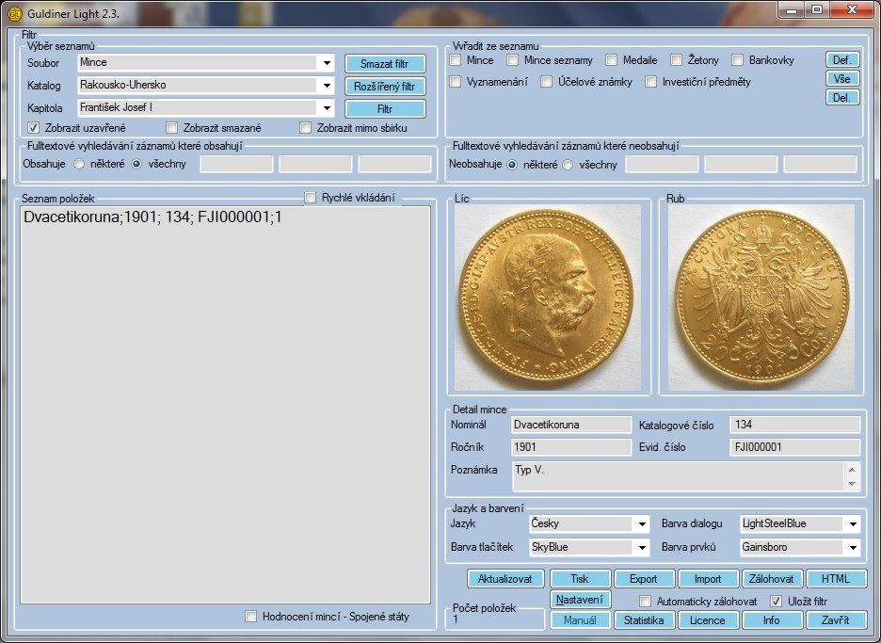Click the Evid. číslo field showing FJI000001
881x643 pixels.
(x=795, y=447)
